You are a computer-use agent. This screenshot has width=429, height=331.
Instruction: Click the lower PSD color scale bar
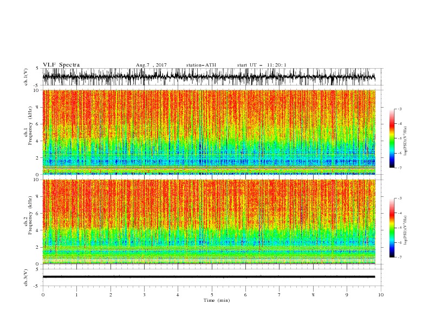coord(392,228)
